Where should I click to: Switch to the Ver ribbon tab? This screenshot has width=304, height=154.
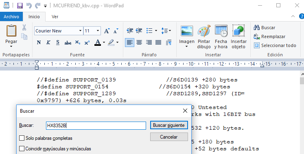pos(55,17)
